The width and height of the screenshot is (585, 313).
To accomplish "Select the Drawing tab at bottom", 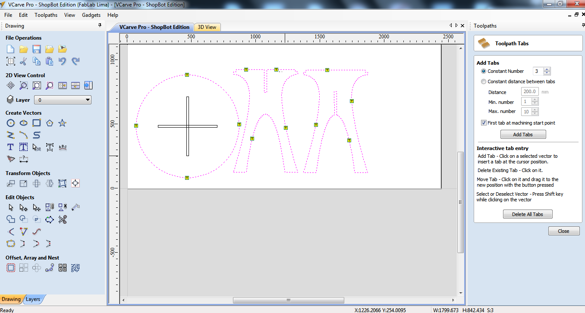I will tap(11, 299).
